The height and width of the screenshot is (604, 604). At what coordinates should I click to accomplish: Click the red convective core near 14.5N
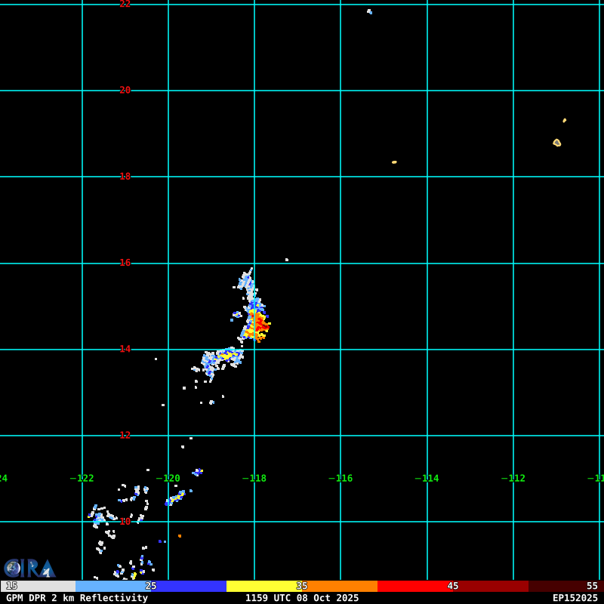pyautogui.click(x=261, y=325)
